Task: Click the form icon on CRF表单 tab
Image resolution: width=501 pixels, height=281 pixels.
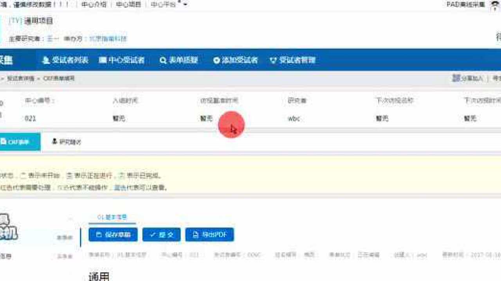Action: pyautogui.click(x=4, y=142)
